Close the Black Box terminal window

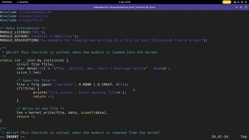(246, 7)
